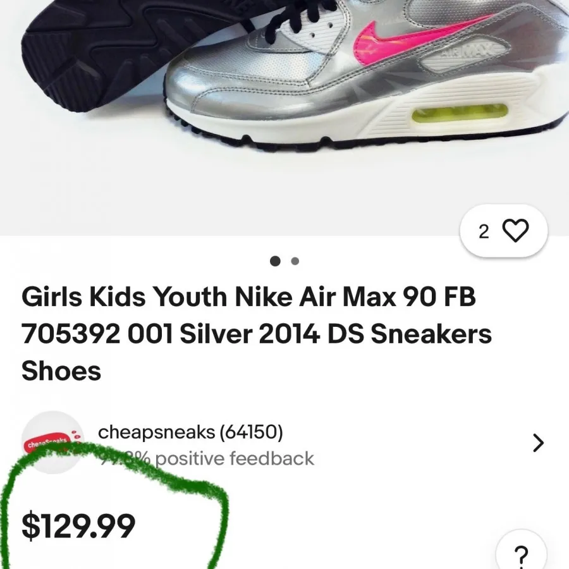Screen dimensions: 569x569
Task: Switch to the second image carousel dot
Action: point(295,261)
